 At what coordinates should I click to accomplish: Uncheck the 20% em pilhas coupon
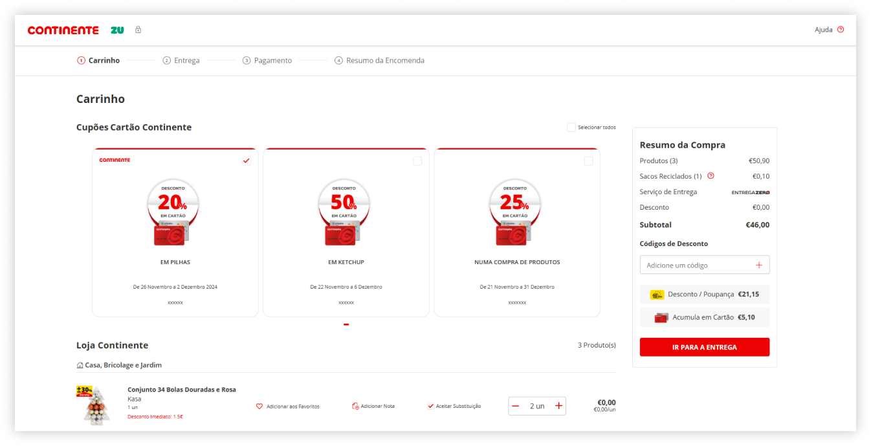pyautogui.click(x=246, y=161)
